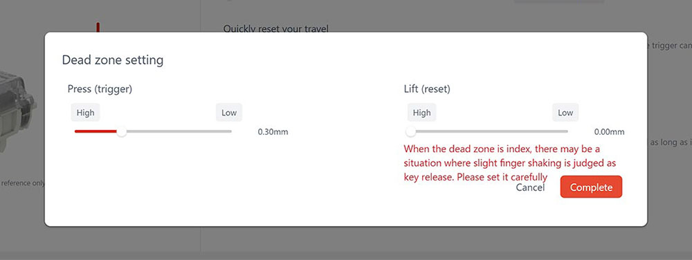Dismiss the dialog with Cancel
Viewport: 692px width, 260px height.
[x=531, y=187]
